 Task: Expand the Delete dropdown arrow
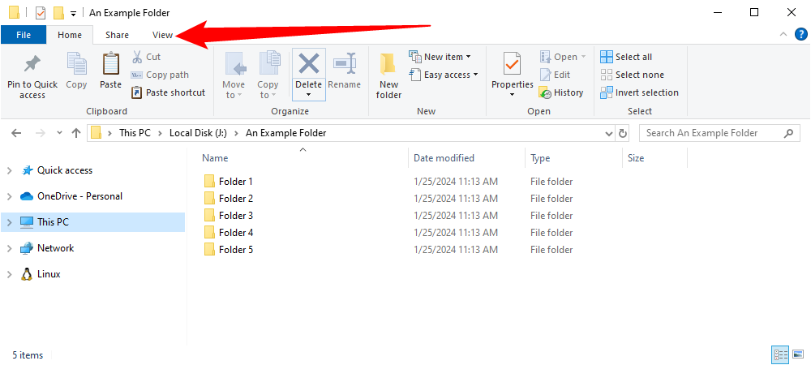[309, 95]
